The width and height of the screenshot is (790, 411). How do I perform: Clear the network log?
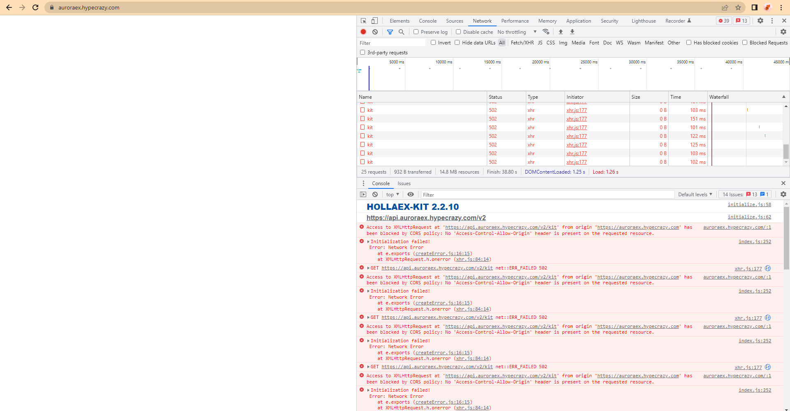(375, 32)
